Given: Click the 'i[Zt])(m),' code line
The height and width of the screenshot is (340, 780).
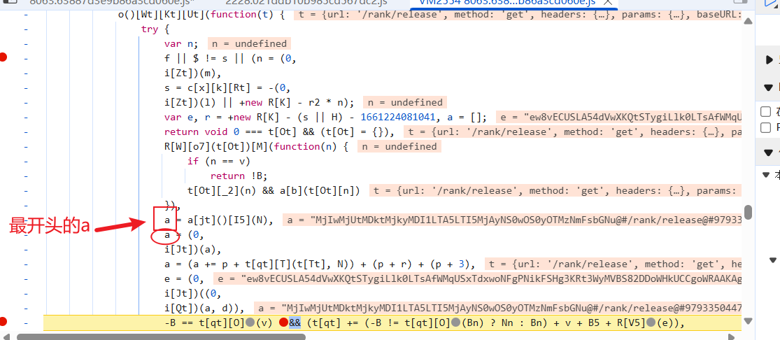Looking at the screenshot, I should pyautogui.click(x=193, y=73).
